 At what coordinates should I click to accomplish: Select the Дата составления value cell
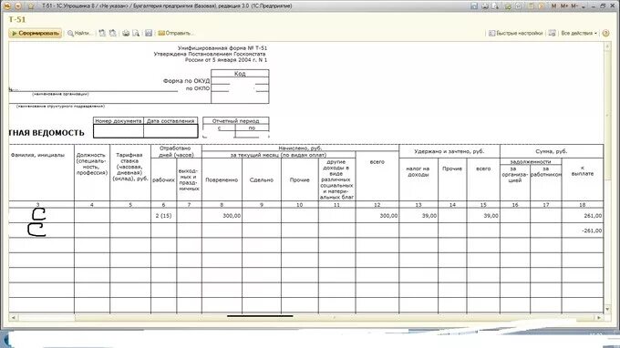(x=170, y=131)
